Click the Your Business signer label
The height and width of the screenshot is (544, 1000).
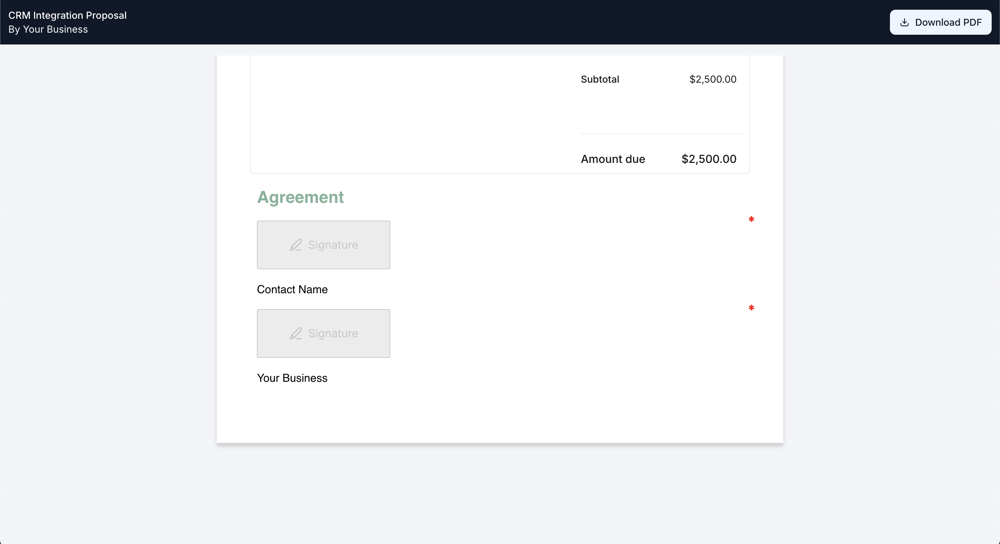pos(292,378)
